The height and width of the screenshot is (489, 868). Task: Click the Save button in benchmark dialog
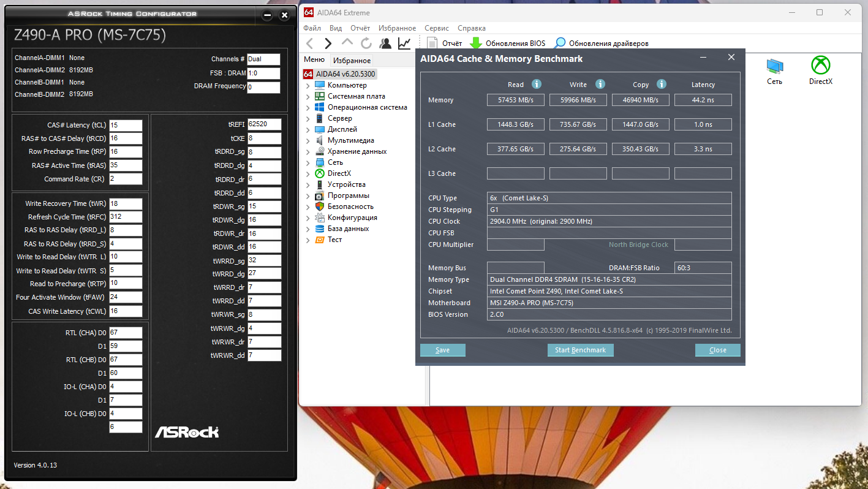pyautogui.click(x=443, y=350)
